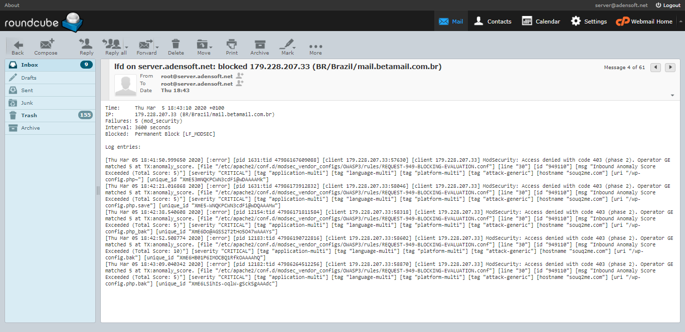Open the Move to folder menu
685x332 pixels.
(x=204, y=47)
